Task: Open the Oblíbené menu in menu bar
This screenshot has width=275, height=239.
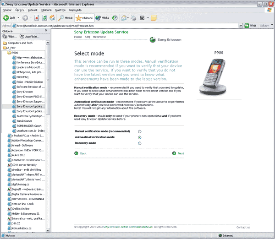Action: [46, 10]
